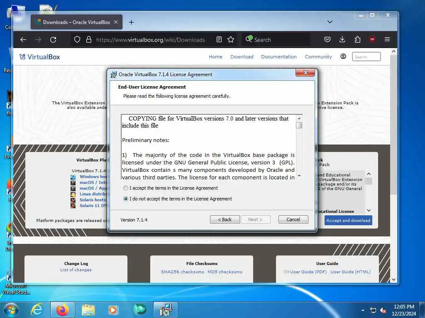Click the license text scroll-down arrow
The height and width of the screenshot is (318, 425).
coord(299,176)
